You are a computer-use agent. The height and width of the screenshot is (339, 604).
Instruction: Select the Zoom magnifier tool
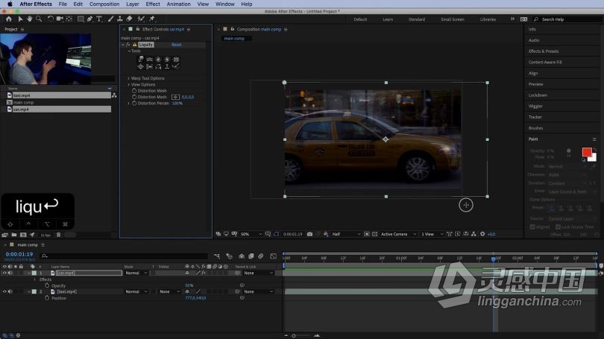point(39,19)
